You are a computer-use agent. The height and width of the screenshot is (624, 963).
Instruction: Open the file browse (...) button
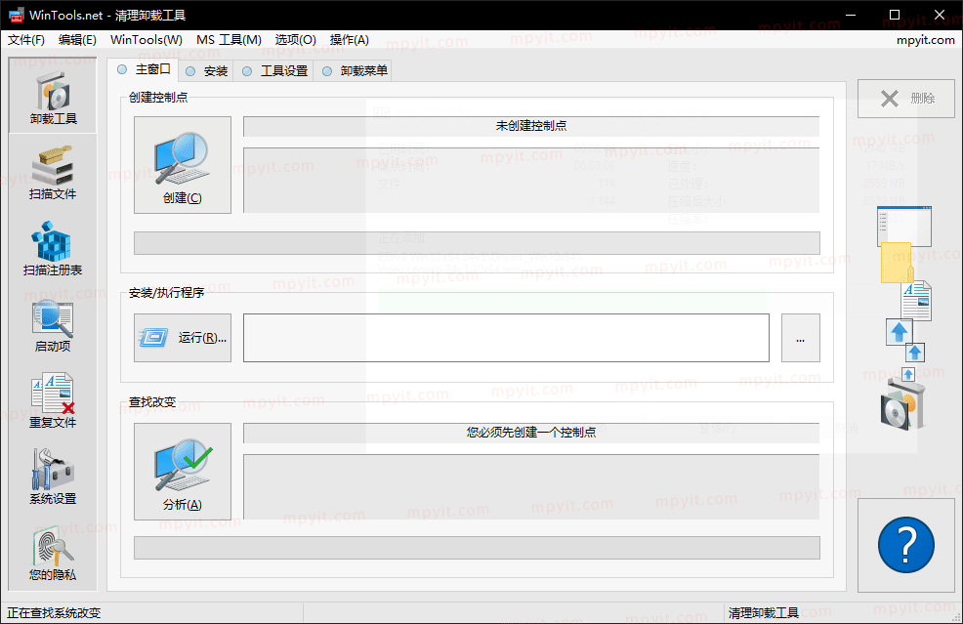point(800,338)
